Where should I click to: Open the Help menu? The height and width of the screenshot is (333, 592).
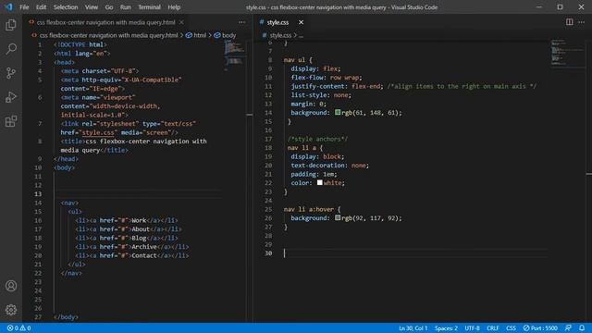174,7
